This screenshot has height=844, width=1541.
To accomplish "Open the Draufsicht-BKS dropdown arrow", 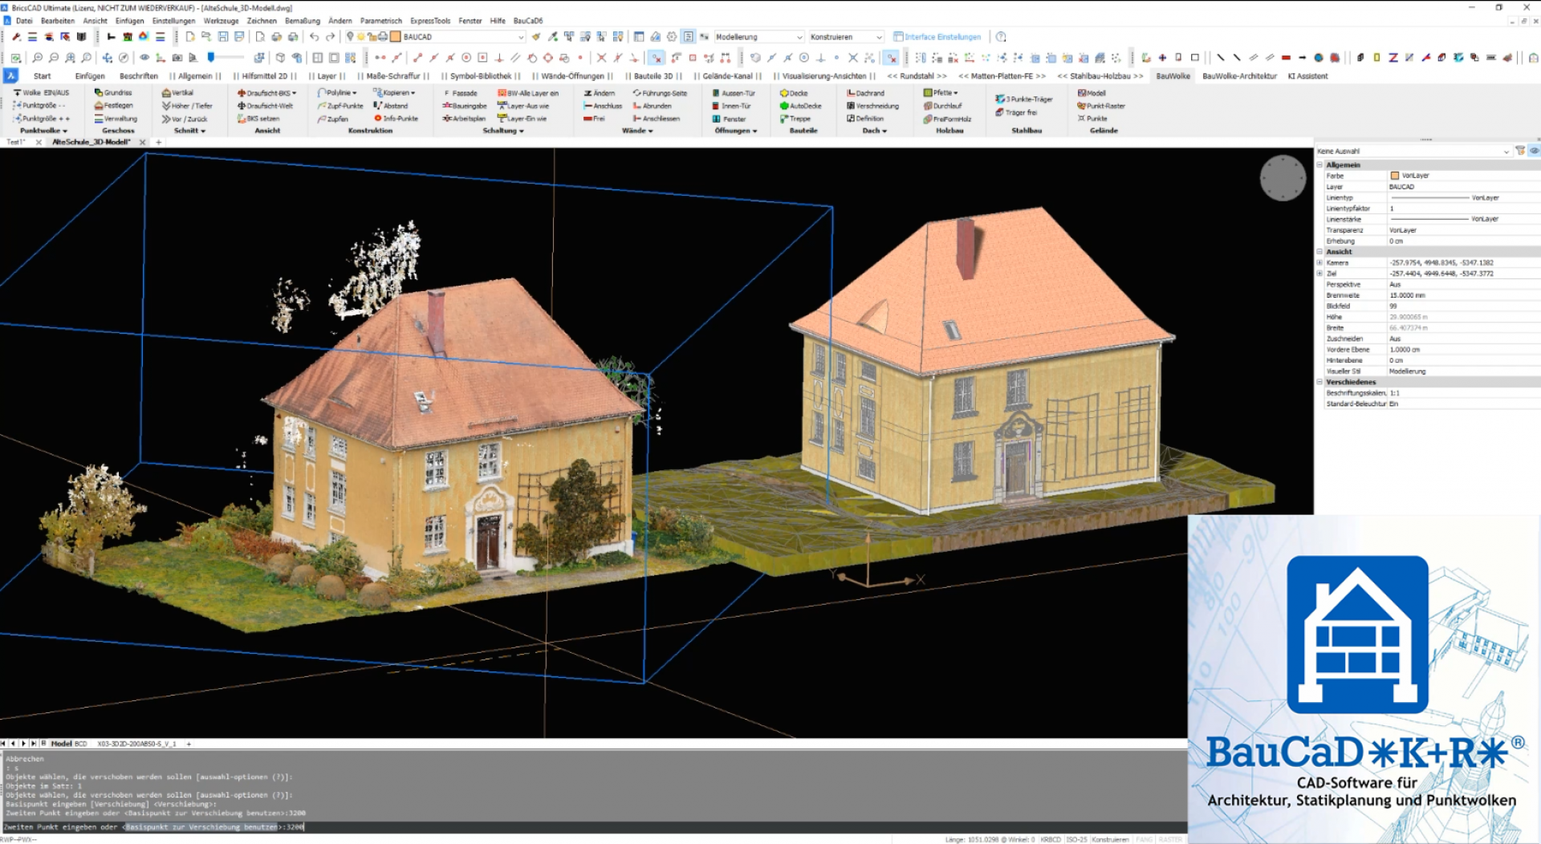I will click(x=295, y=93).
